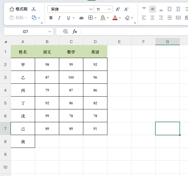Click the Copy icon

coord(34,18)
